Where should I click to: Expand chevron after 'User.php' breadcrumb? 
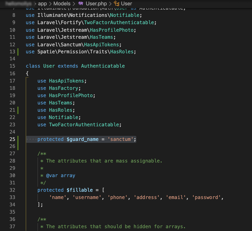110,4
